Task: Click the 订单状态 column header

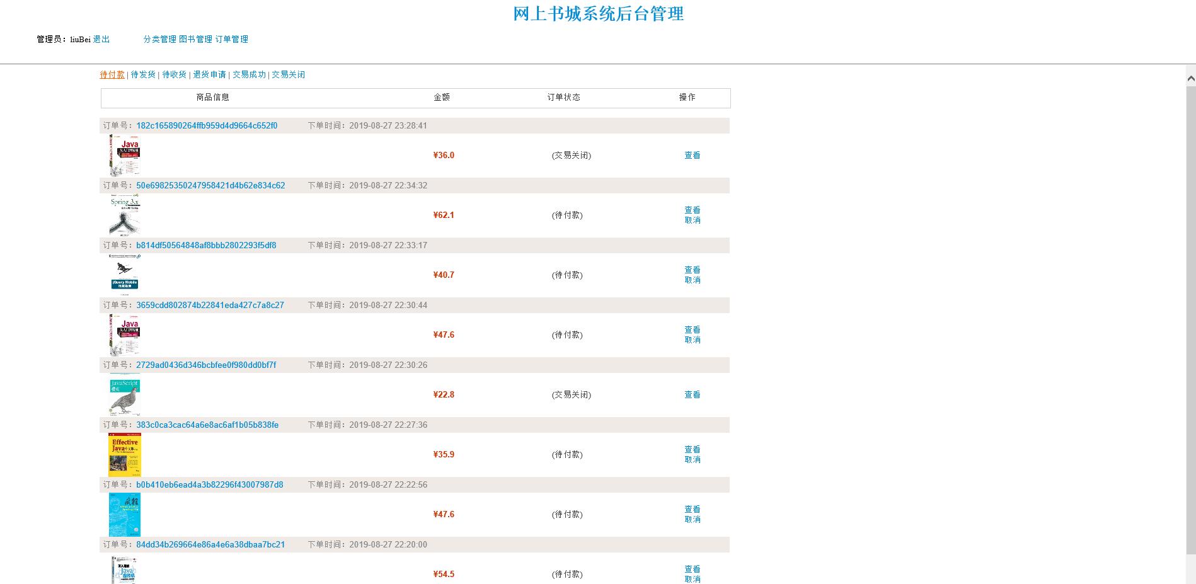Action: click(x=564, y=97)
